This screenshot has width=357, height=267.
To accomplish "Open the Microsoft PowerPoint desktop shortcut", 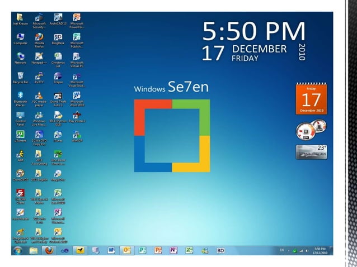I will 77,21.
